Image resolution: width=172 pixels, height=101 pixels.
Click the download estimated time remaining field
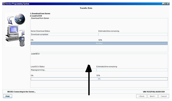[133, 34]
